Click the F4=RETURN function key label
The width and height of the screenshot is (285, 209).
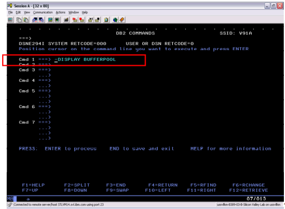point(163,185)
